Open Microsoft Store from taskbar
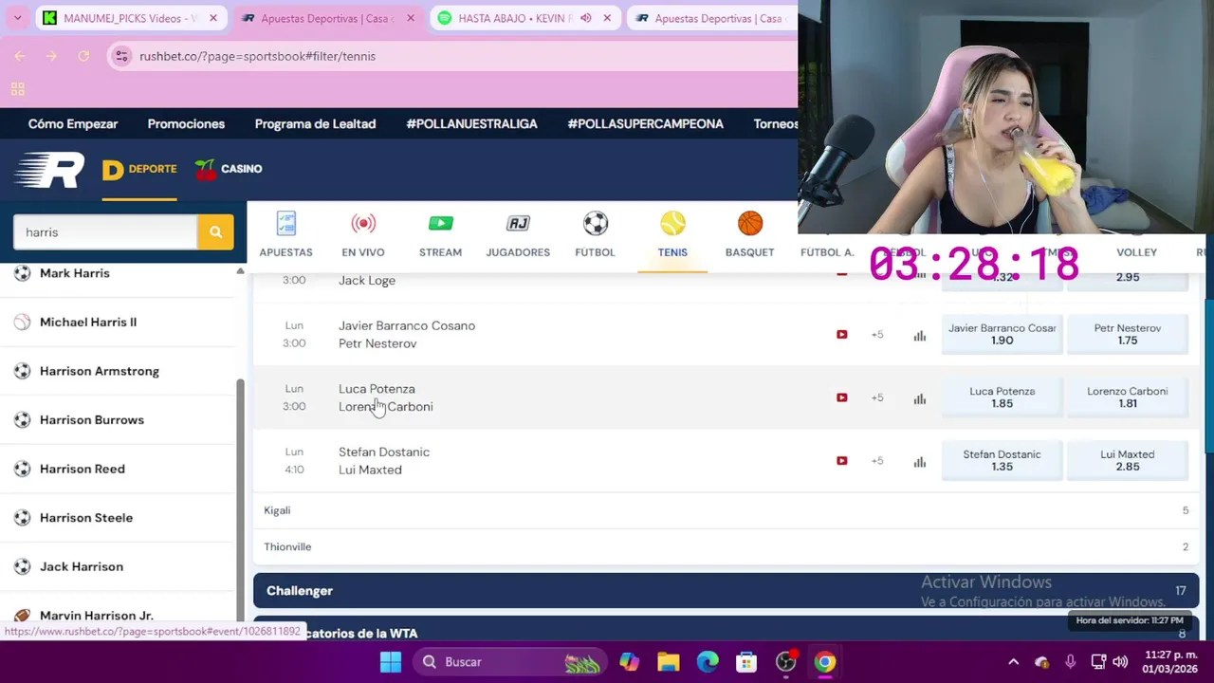Screen dimensions: 1214x683 coord(746,662)
